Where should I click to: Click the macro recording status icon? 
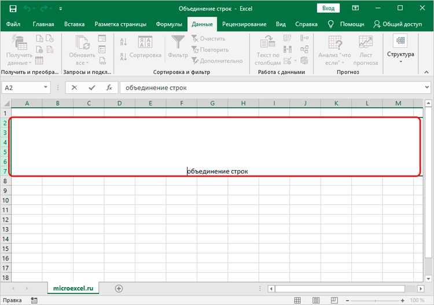tap(34, 300)
